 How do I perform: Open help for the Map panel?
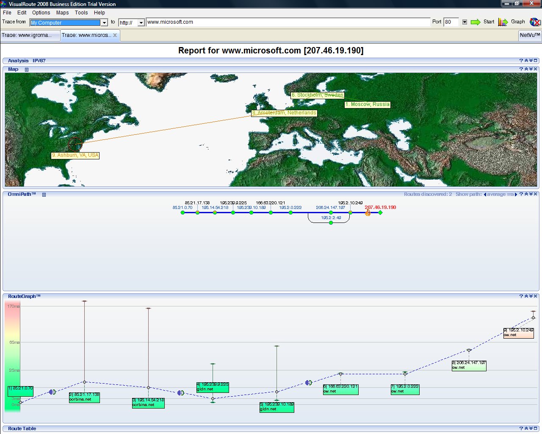[521, 69]
